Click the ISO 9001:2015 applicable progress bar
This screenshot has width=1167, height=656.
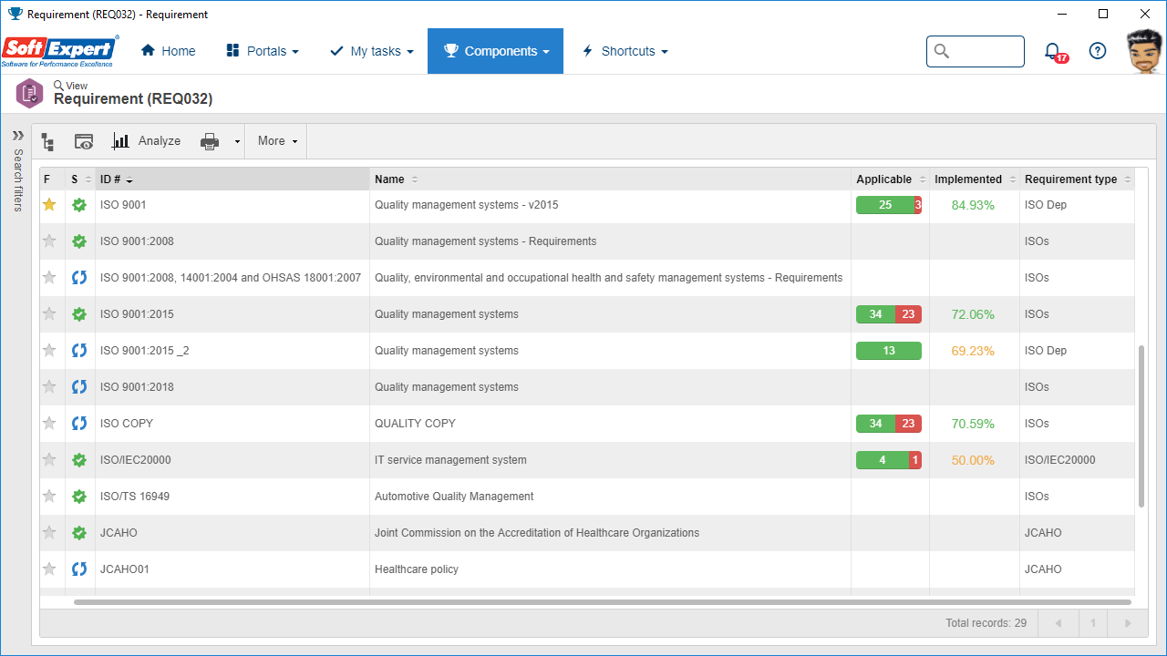point(889,314)
